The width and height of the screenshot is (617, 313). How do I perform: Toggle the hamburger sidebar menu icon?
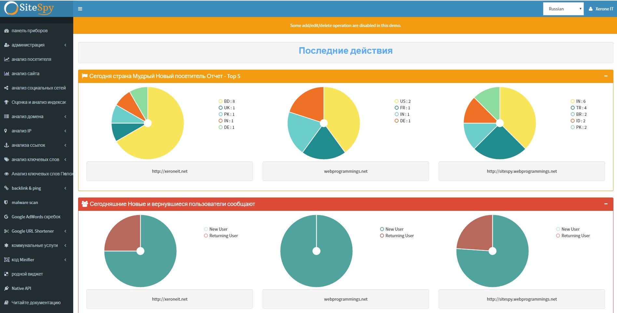click(80, 9)
